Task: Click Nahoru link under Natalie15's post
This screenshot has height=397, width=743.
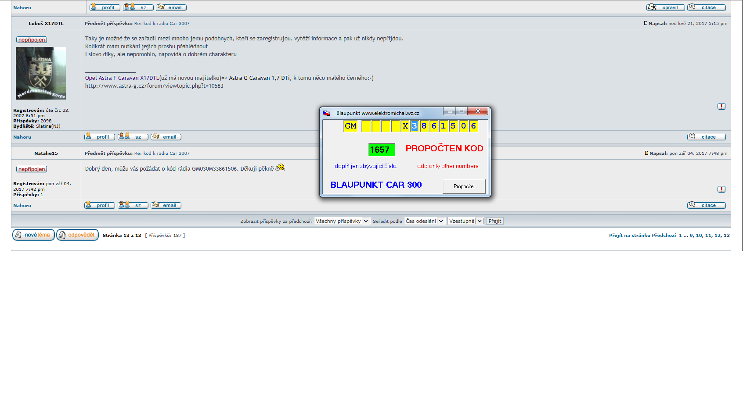Action: pos(22,206)
